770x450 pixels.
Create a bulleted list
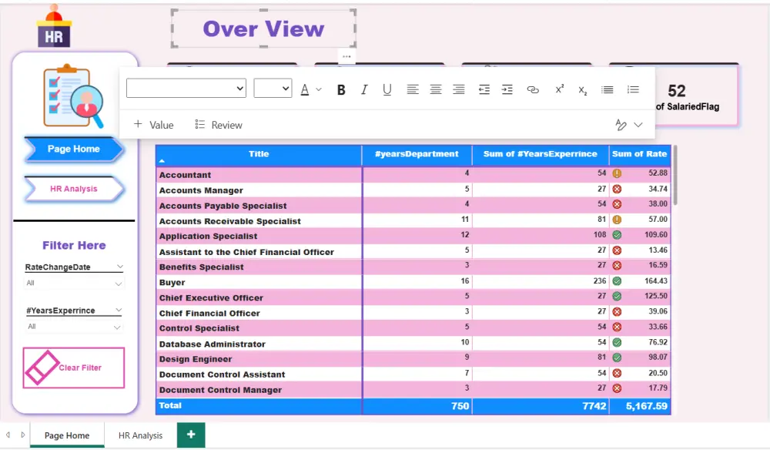[607, 89]
